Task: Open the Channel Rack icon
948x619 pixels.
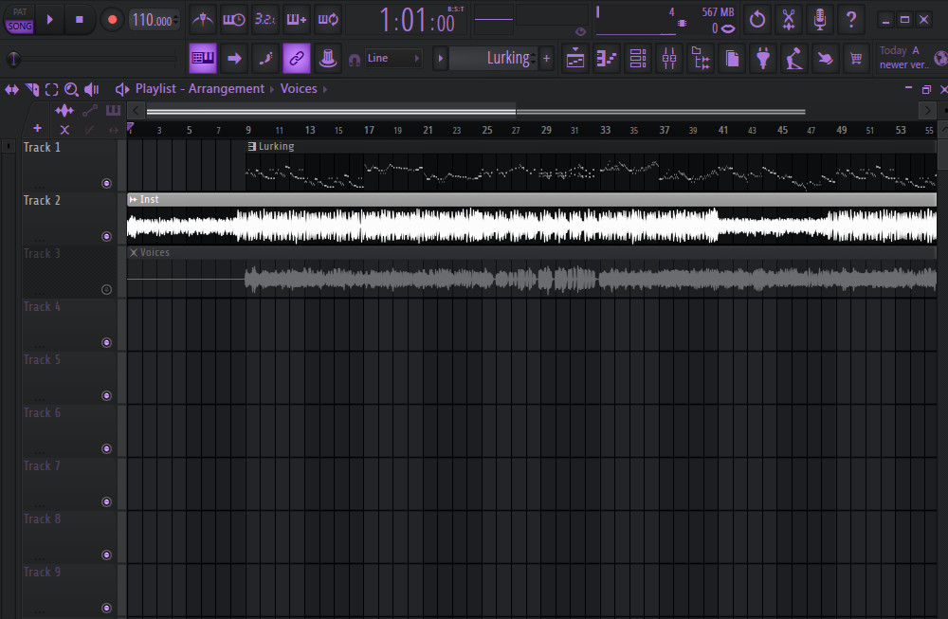Action: (x=638, y=58)
